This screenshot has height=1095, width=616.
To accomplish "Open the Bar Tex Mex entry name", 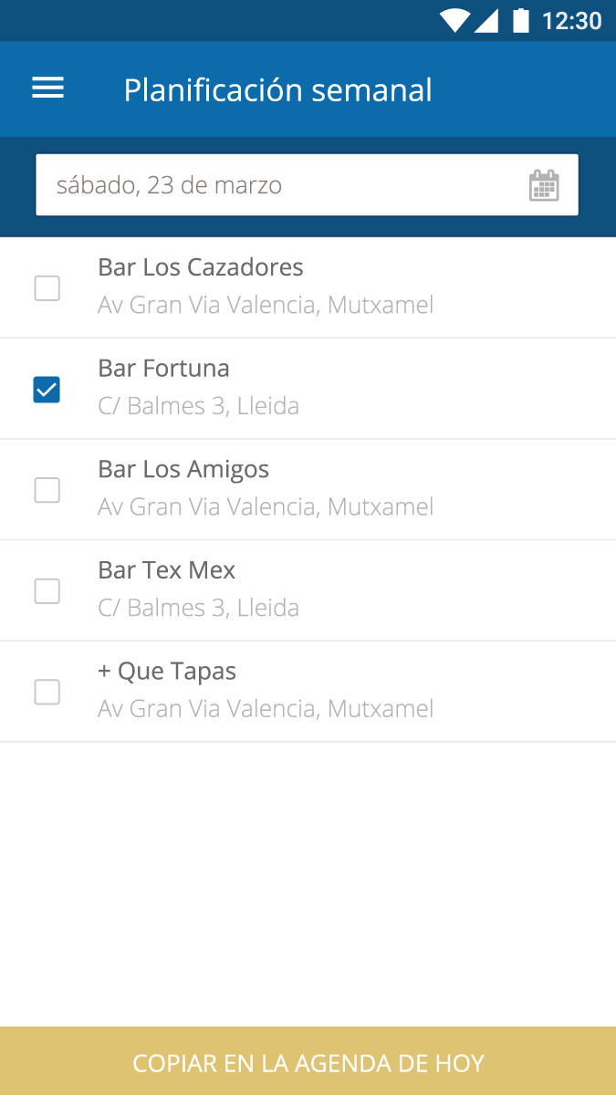I will tap(166, 570).
